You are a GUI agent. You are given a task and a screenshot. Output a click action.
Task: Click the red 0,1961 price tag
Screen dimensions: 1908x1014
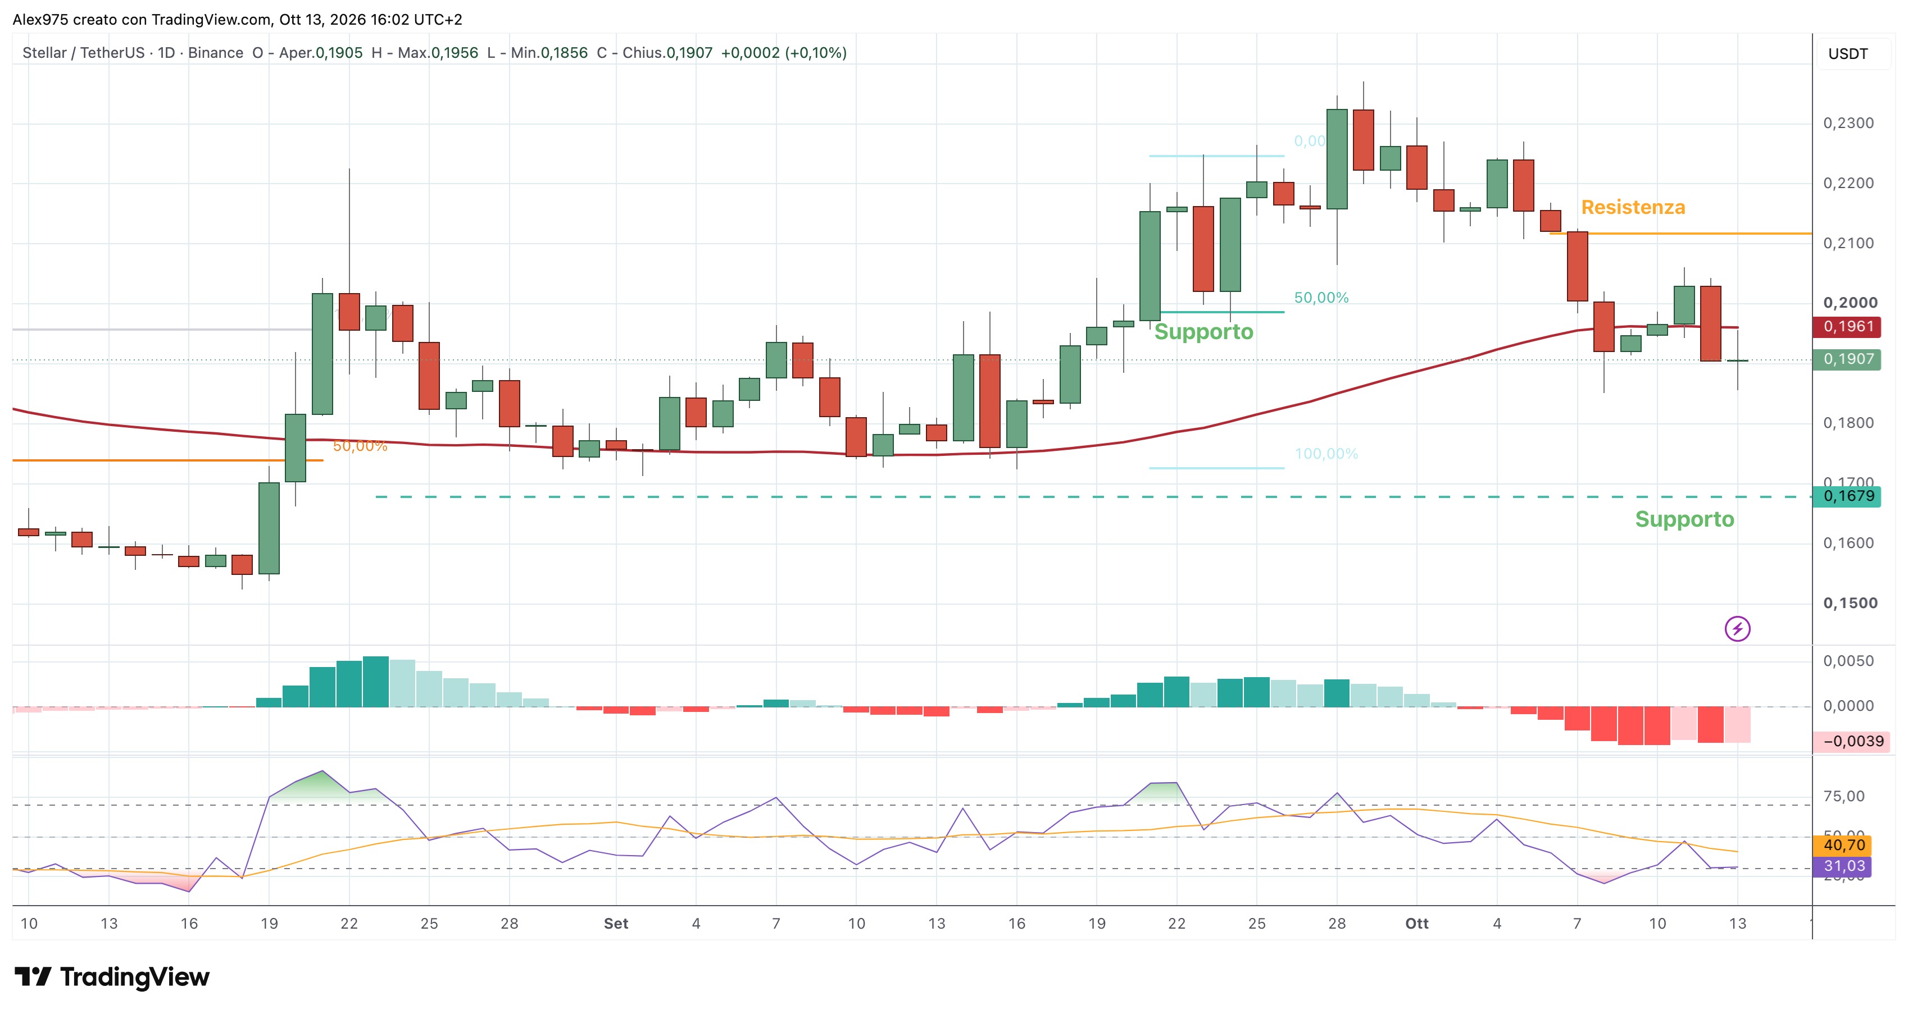[x=1848, y=326]
